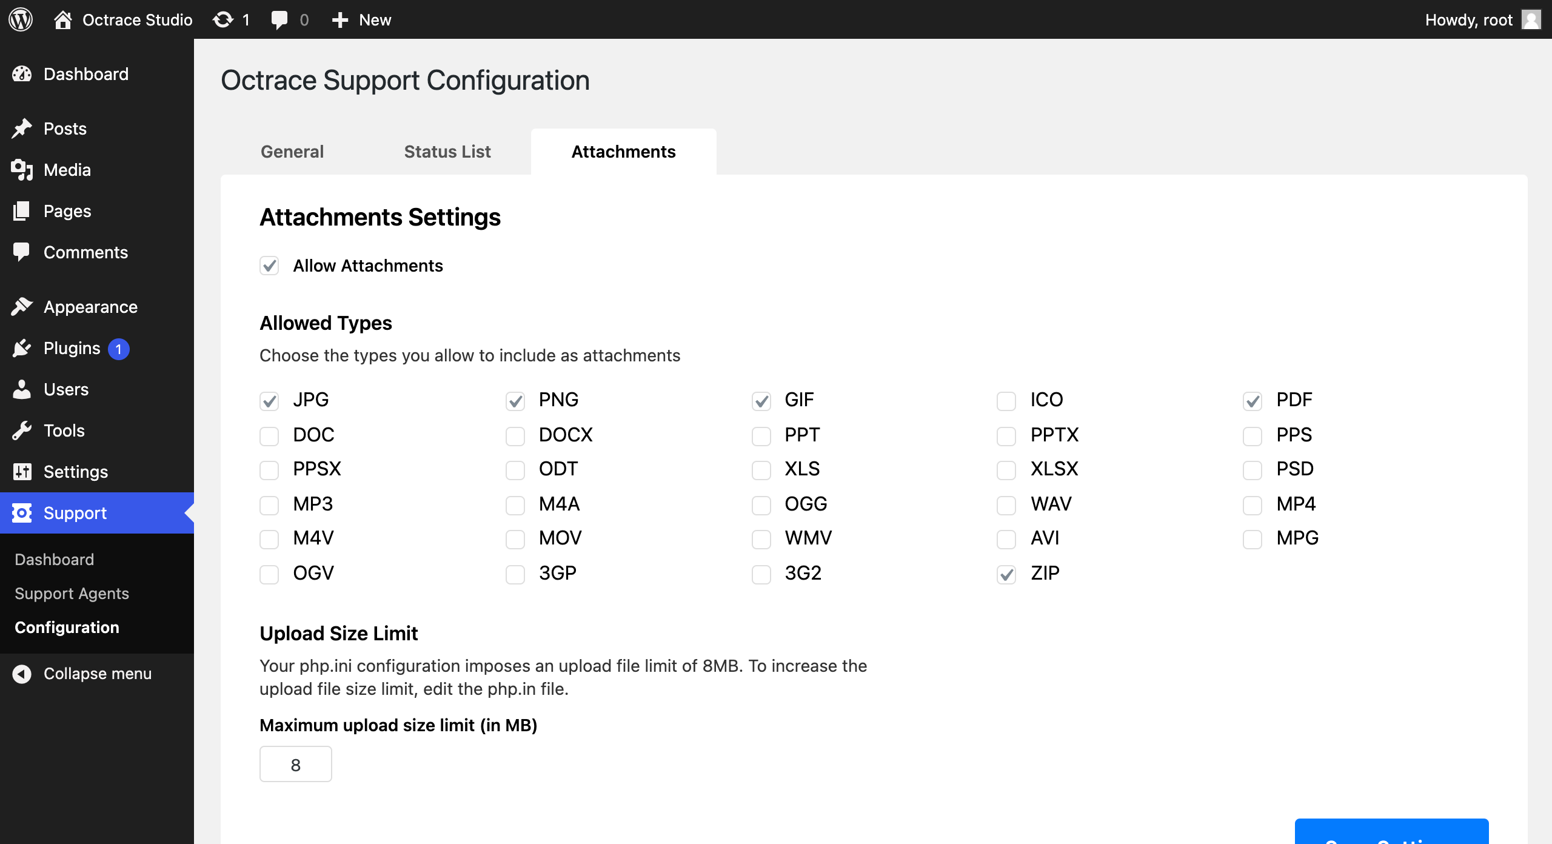Click the Octrace Studio site link
The image size is (1552, 844).
137,20
